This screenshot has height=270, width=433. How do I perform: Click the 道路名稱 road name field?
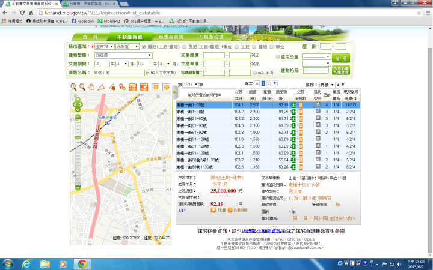119,73
